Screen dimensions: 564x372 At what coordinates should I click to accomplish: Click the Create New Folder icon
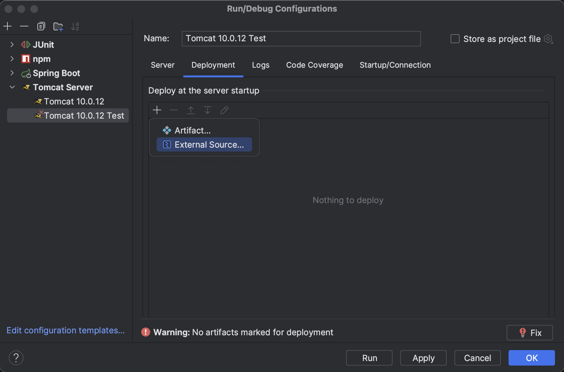point(58,26)
